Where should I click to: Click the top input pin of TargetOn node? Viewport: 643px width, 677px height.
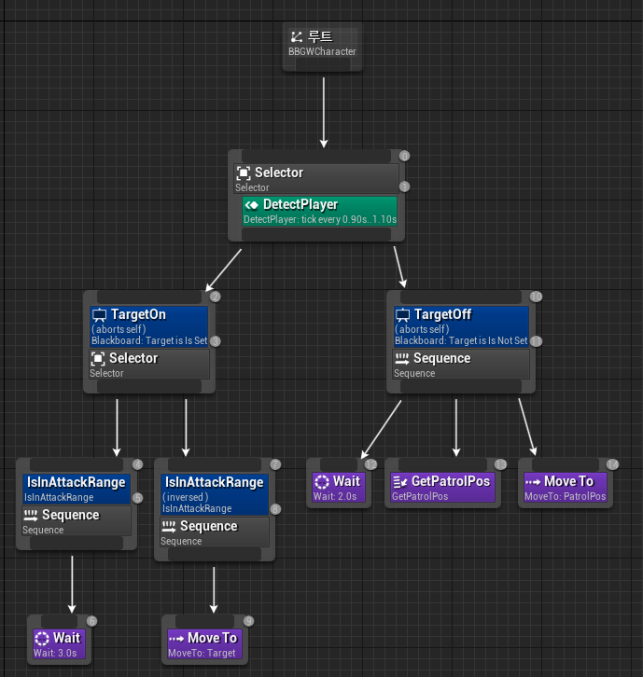click(149, 297)
